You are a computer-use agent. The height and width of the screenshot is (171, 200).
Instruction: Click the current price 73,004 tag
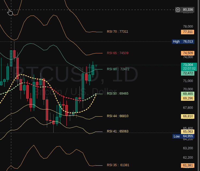[188, 65]
